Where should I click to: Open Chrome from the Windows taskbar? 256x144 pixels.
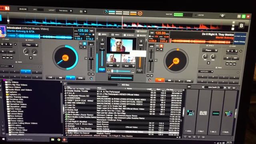click(x=59, y=140)
